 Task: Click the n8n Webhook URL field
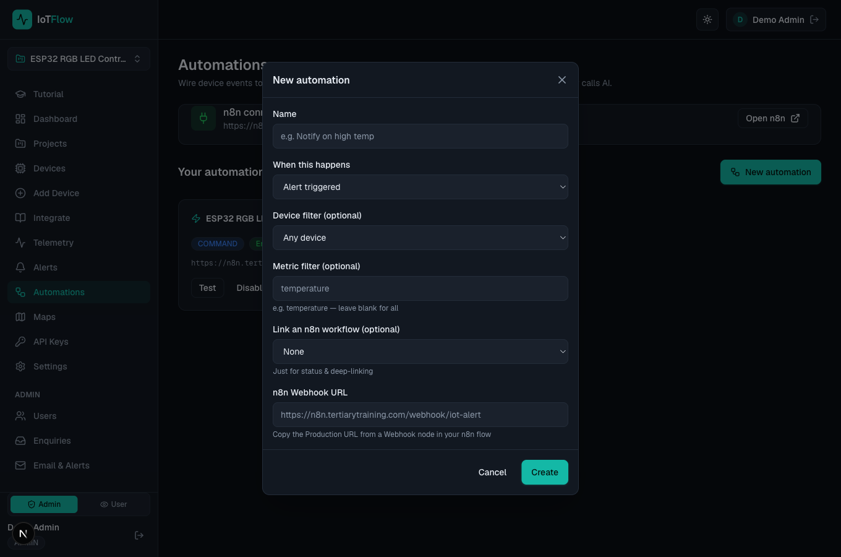420,415
